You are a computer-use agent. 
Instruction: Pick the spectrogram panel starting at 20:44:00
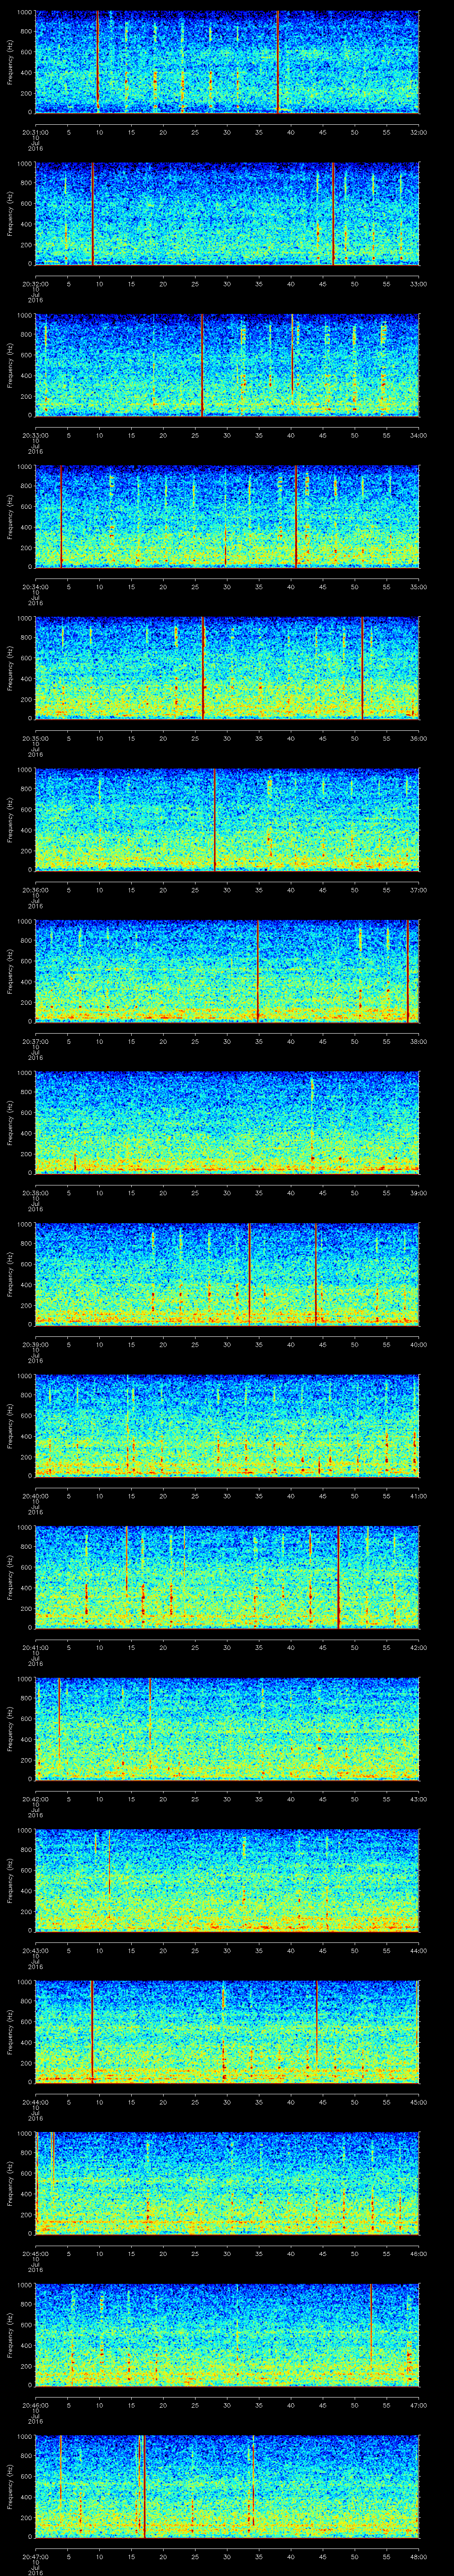(x=227, y=2032)
